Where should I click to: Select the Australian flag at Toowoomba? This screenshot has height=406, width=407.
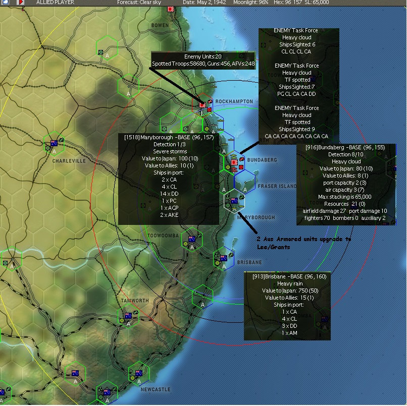coord(192,239)
